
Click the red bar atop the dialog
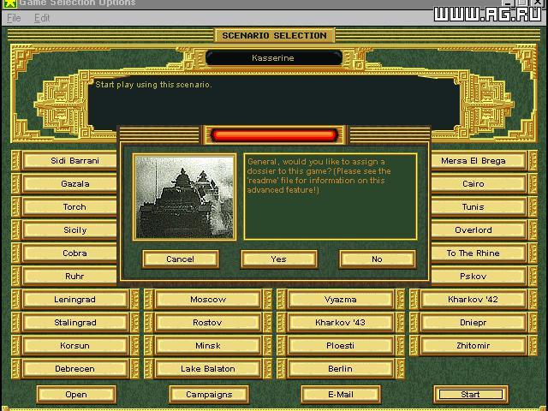pyautogui.click(x=274, y=135)
